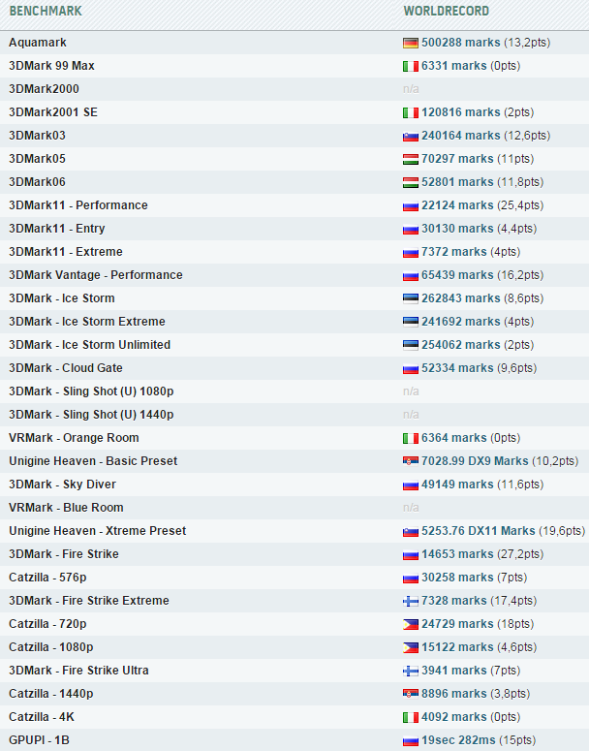Click the Estonian flag beside 262843 marks
This screenshot has height=751, width=589.
[x=411, y=298]
